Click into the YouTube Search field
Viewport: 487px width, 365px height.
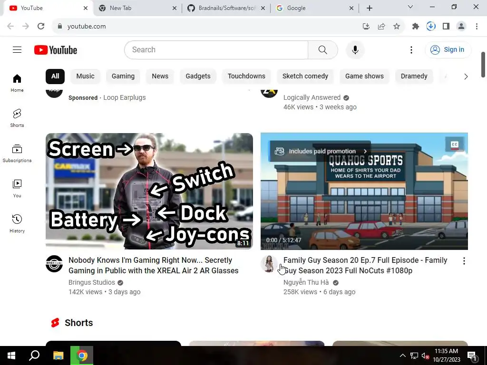pos(216,49)
